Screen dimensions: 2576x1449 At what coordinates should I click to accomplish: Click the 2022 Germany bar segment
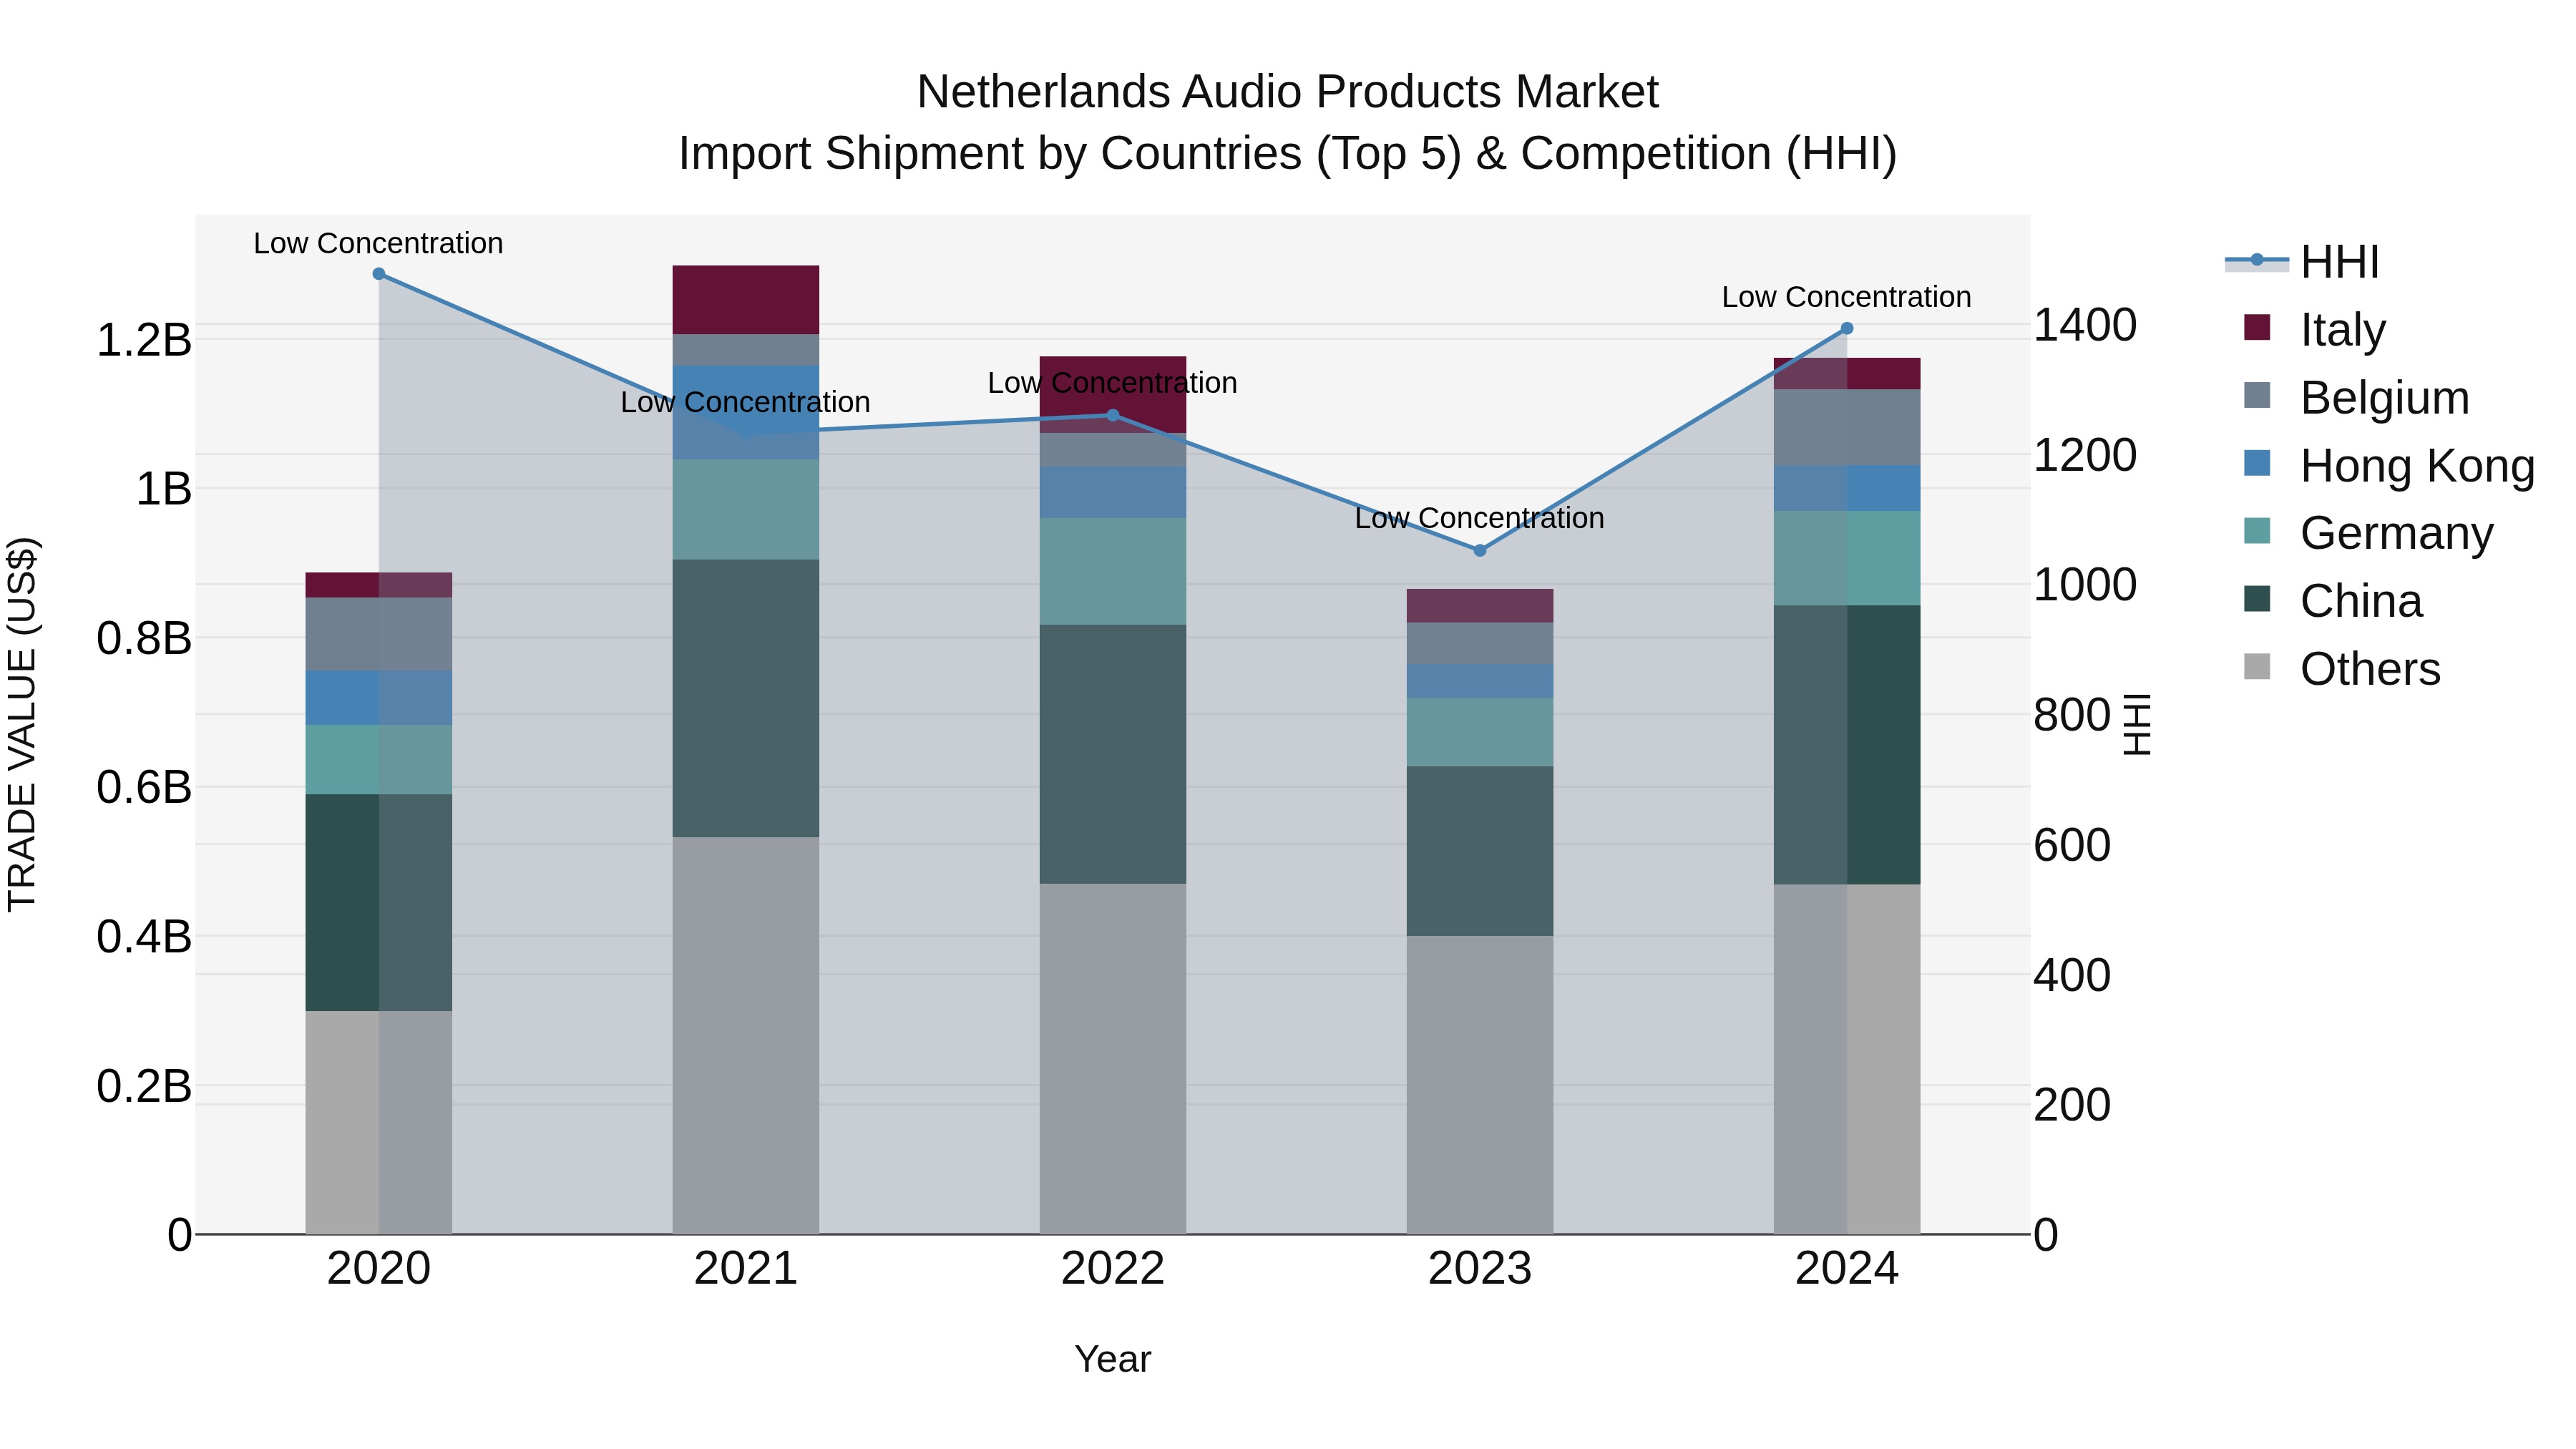[1113, 571]
